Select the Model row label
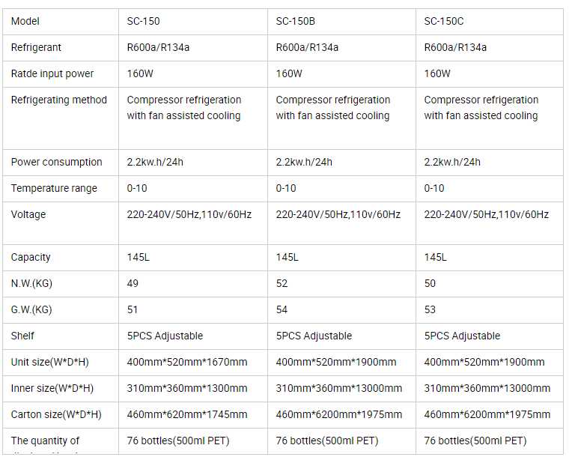Screen dimensions: 572x460 [25, 22]
